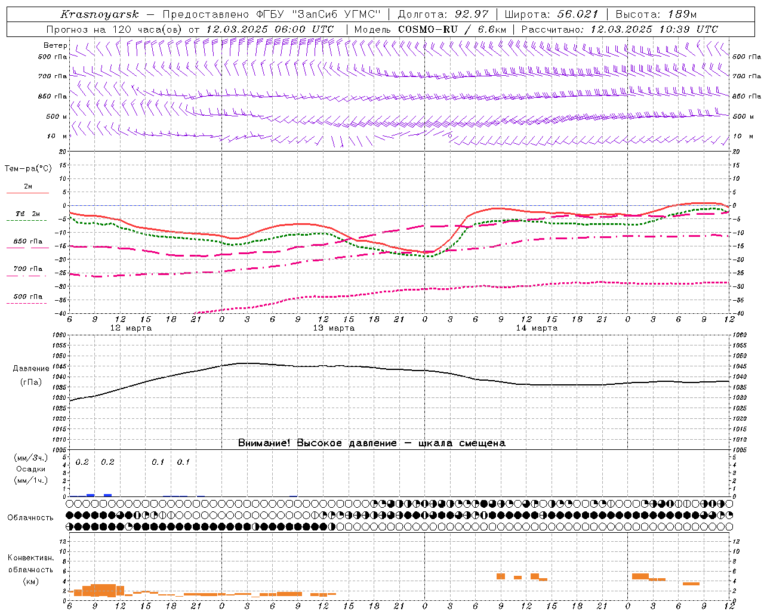Click the "Td 2м" dew point legend label

click(28, 214)
